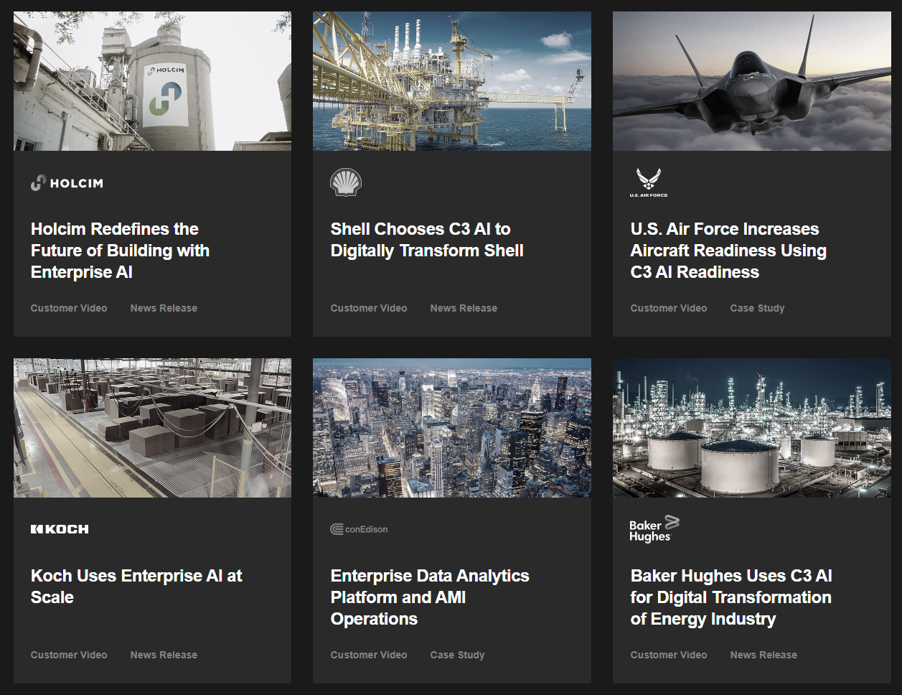Viewport: 902px width, 695px height.
Task: Open U.S. Air Force Aircraft Readiness headline
Action: [728, 251]
